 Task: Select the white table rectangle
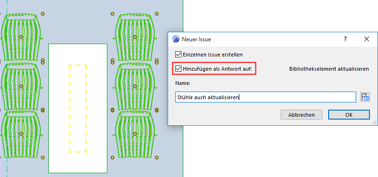[x=78, y=108]
